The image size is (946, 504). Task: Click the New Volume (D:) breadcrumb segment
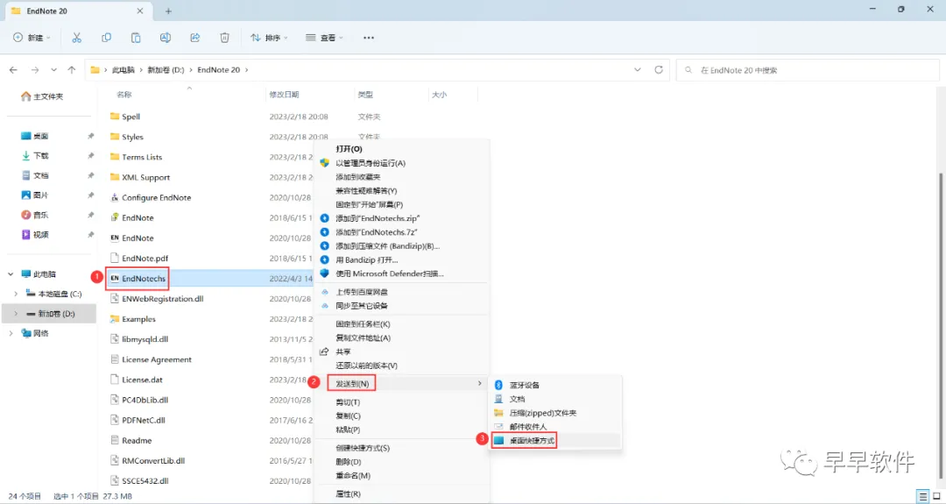coord(166,70)
